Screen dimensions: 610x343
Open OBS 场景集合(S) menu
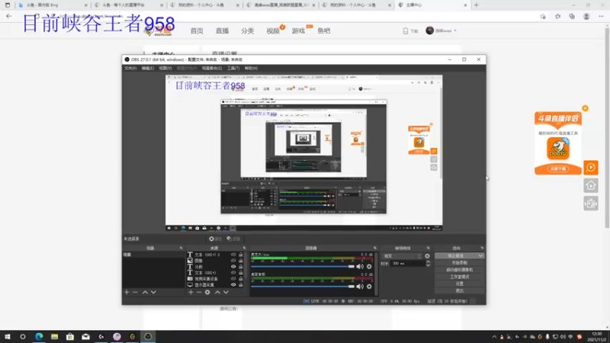point(212,68)
